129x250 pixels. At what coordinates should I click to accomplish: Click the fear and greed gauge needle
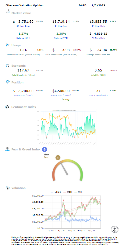point(64,168)
